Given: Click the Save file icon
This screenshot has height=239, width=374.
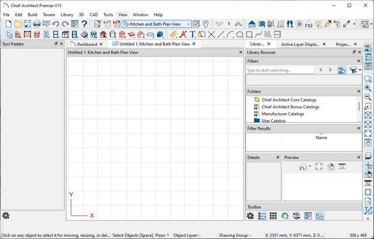Looking at the screenshot, I should [x=27, y=24].
